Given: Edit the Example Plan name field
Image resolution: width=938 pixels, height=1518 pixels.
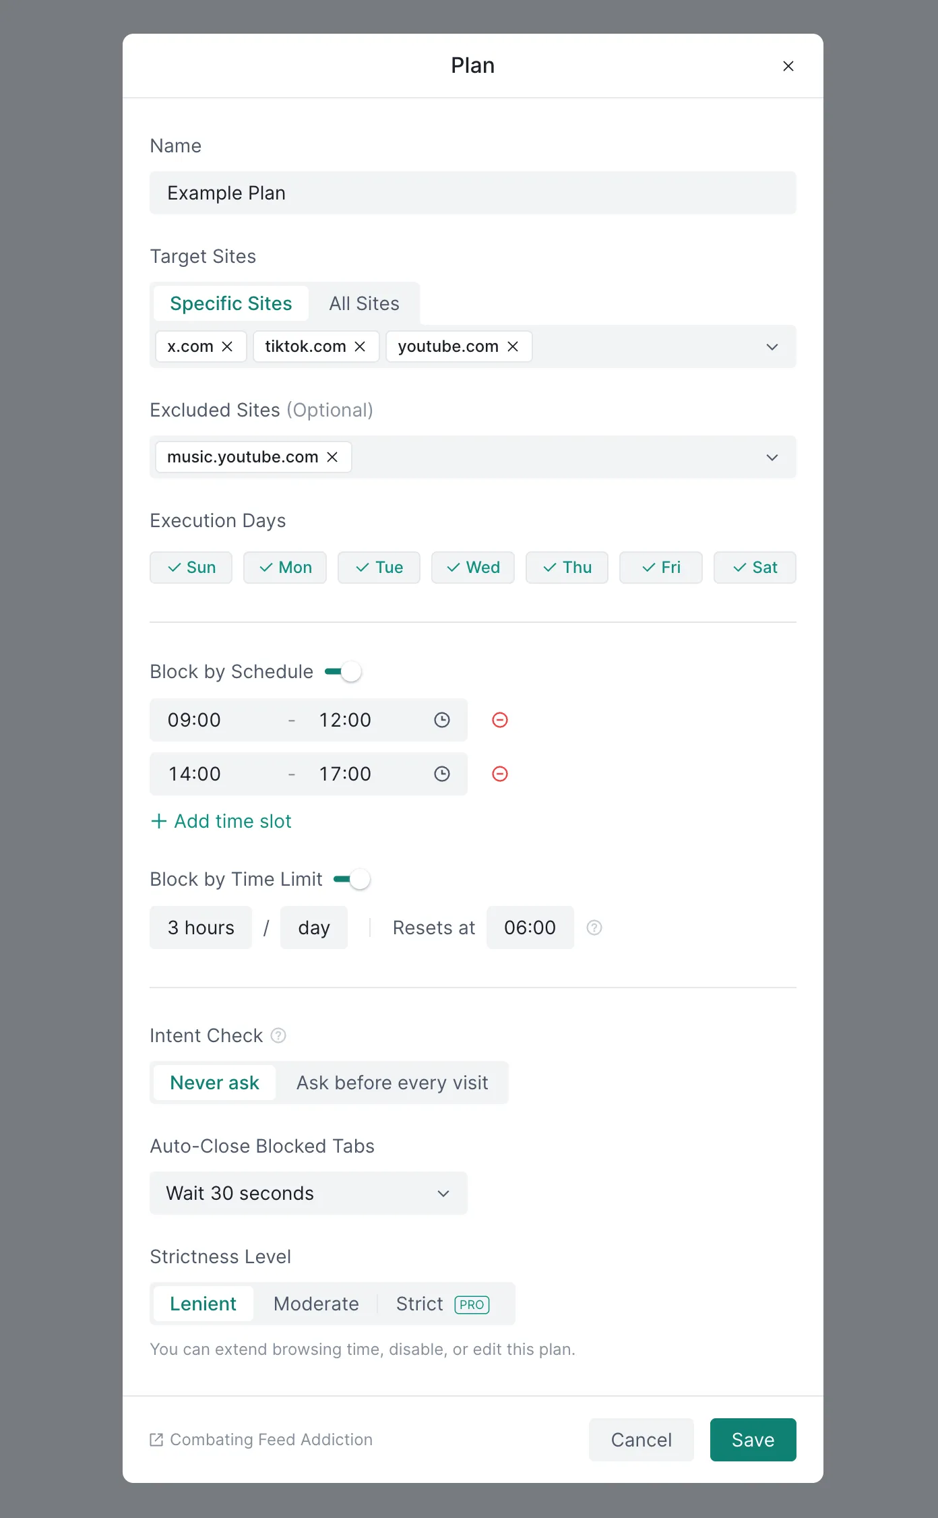Looking at the screenshot, I should pos(473,193).
